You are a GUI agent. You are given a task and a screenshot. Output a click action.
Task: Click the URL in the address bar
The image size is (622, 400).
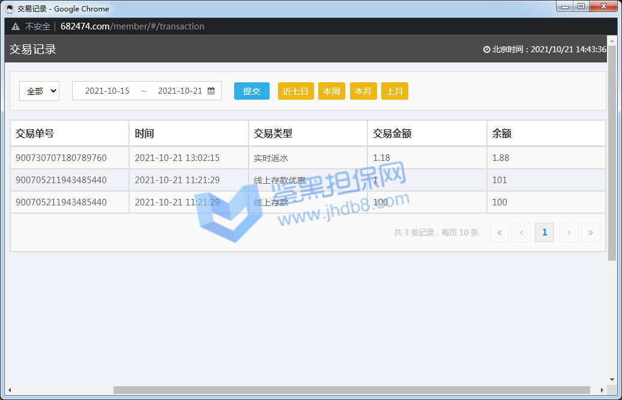click(132, 26)
